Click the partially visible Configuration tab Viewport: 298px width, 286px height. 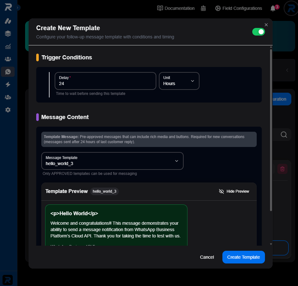(281, 99)
